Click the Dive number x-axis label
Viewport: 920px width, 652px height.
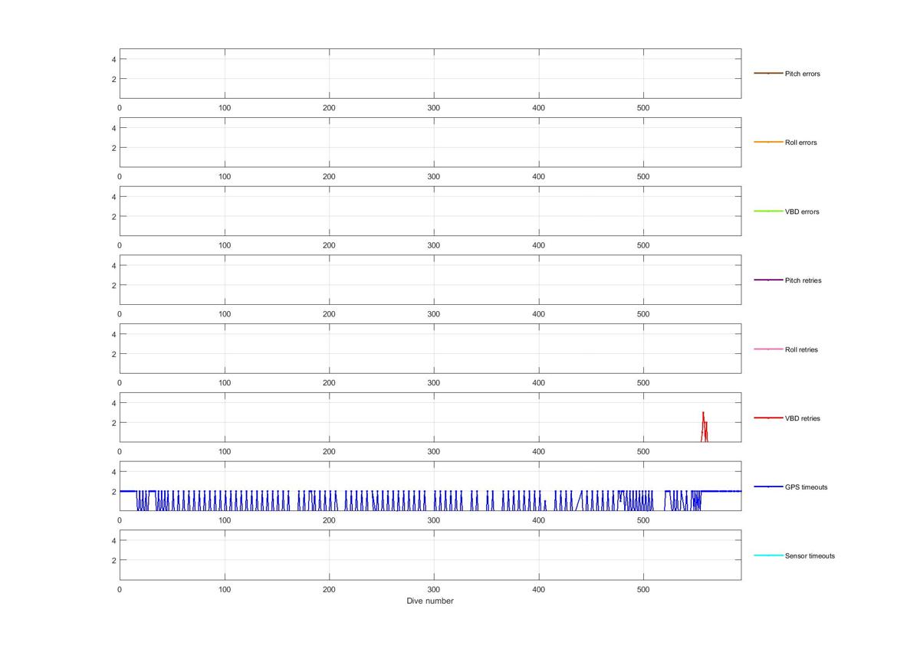(x=430, y=601)
